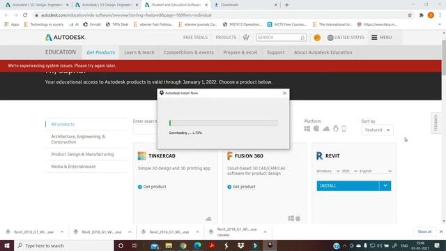446x251 pixels.
Task: Filter products by Windows platform
Action: pyautogui.click(x=307, y=128)
